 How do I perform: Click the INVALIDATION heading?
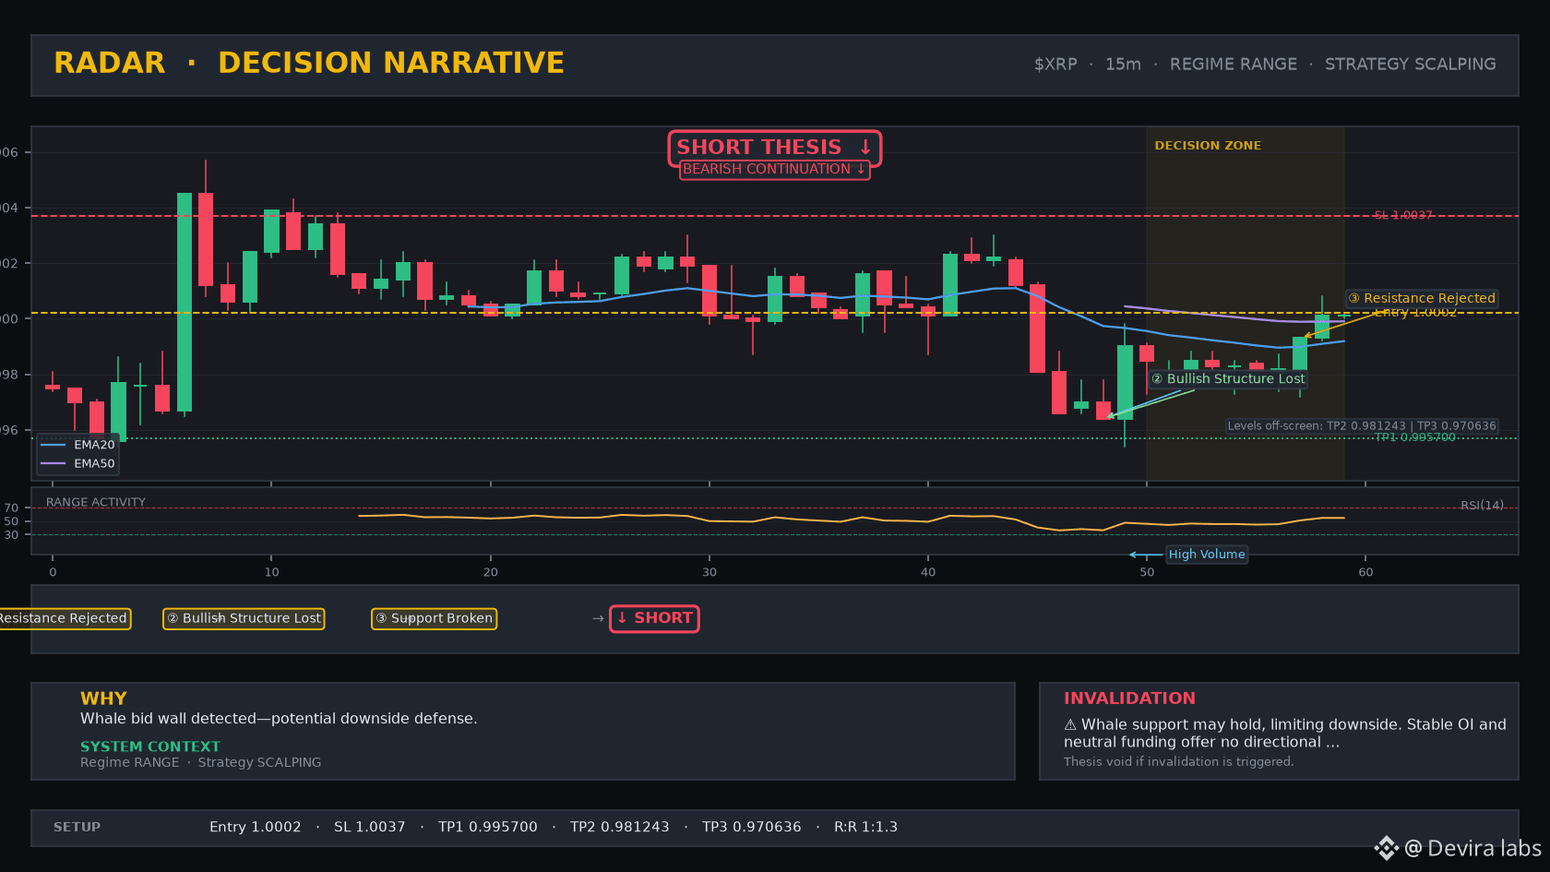point(1129,699)
